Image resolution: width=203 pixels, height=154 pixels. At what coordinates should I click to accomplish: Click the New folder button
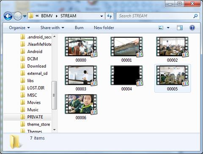[x=104, y=27]
